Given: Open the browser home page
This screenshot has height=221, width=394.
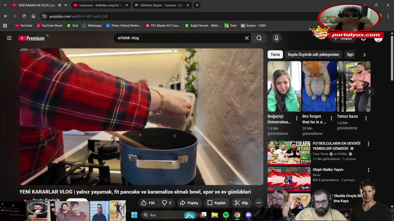Looking at the screenshot, I should click(x=33, y=16).
